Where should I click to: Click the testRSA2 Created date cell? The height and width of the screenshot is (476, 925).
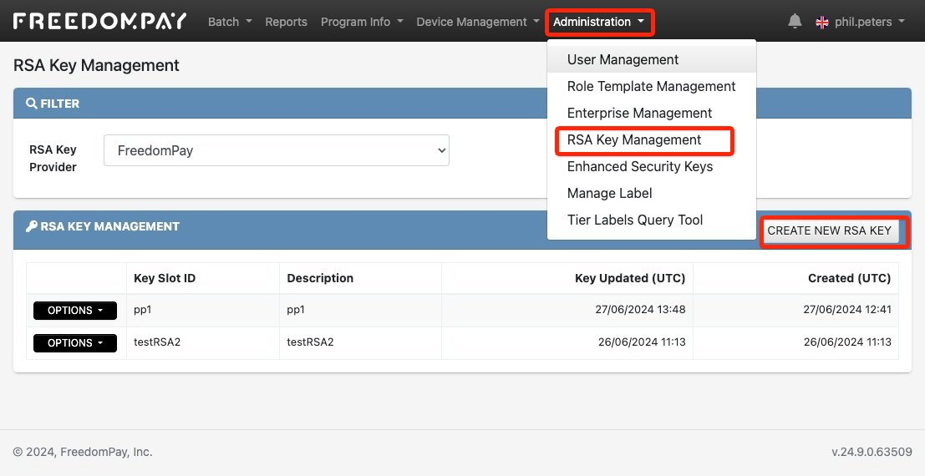tap(795, 342)
